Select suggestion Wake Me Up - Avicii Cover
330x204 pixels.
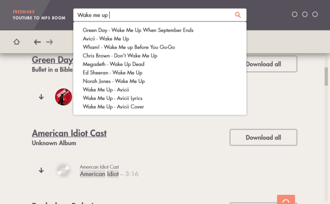(113, 107)
